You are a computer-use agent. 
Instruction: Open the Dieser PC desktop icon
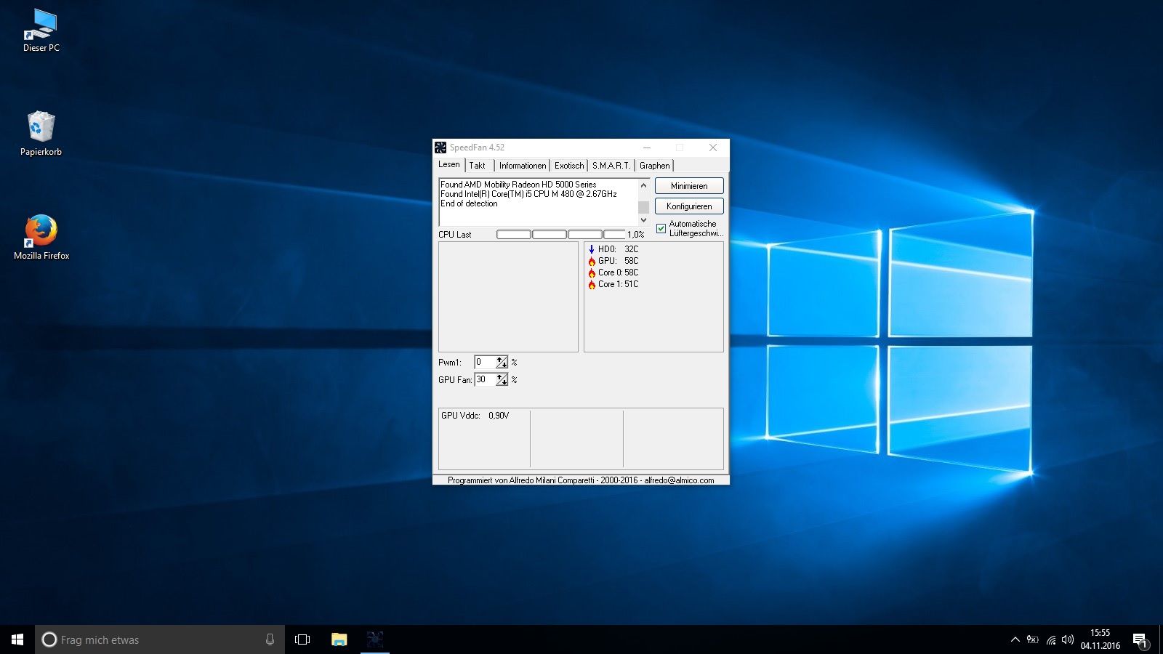41,31
